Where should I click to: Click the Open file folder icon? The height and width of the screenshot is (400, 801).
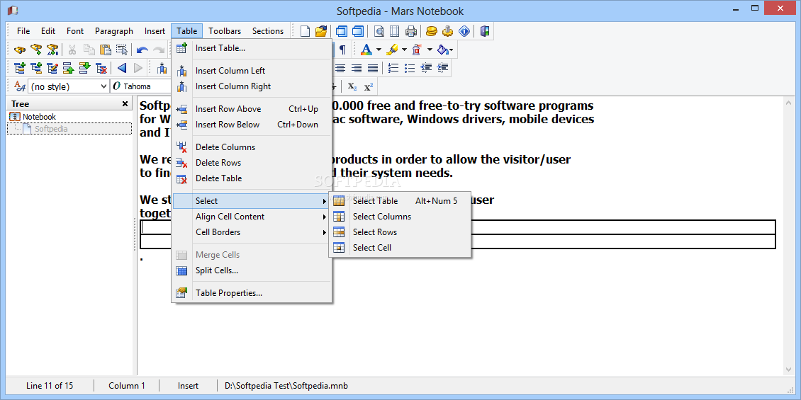(x=321, y=31)
